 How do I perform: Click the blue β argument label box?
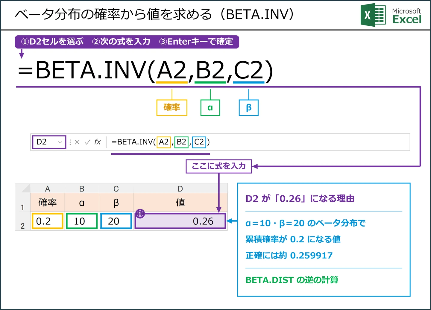[248, 108]
